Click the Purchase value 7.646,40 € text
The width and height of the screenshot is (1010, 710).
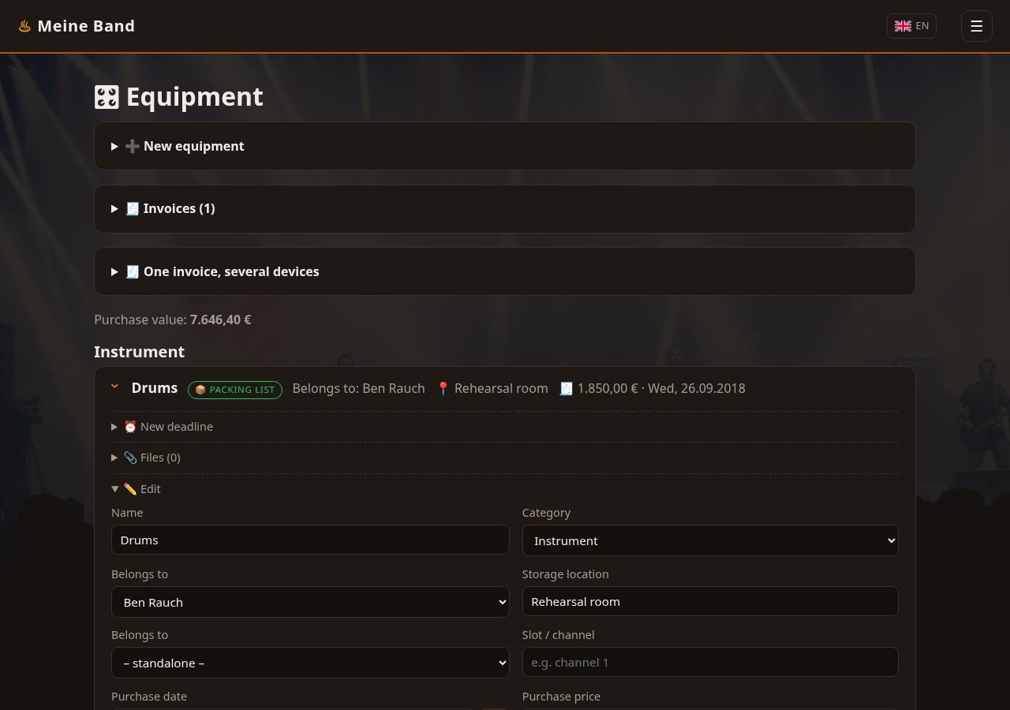[173, 319]
